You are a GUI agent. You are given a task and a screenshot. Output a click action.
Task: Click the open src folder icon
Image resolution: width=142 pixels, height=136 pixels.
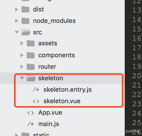point(26,32)
